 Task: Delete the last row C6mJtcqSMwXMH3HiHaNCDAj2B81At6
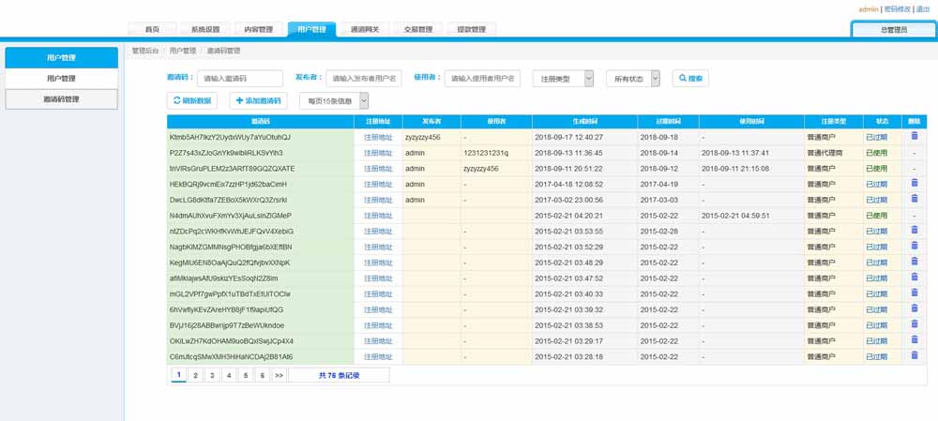point(915,357)
